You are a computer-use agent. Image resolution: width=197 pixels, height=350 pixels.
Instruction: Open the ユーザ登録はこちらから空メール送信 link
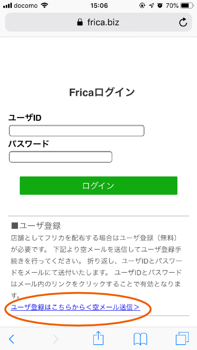pyautogui.click(x=75, y=307)
